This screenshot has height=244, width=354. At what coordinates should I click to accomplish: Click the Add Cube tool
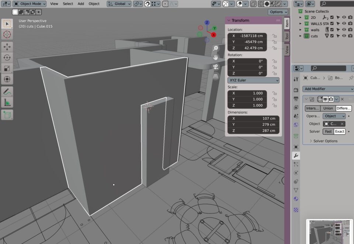7,115
